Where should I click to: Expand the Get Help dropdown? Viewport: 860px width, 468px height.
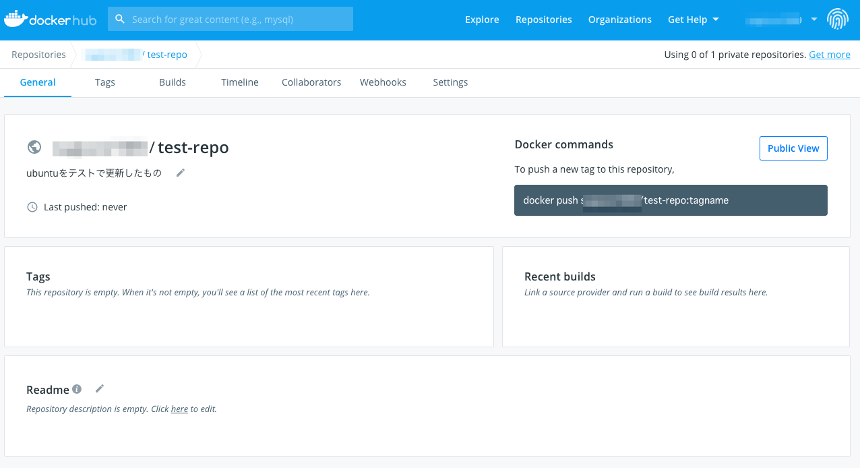click(694, 20)
